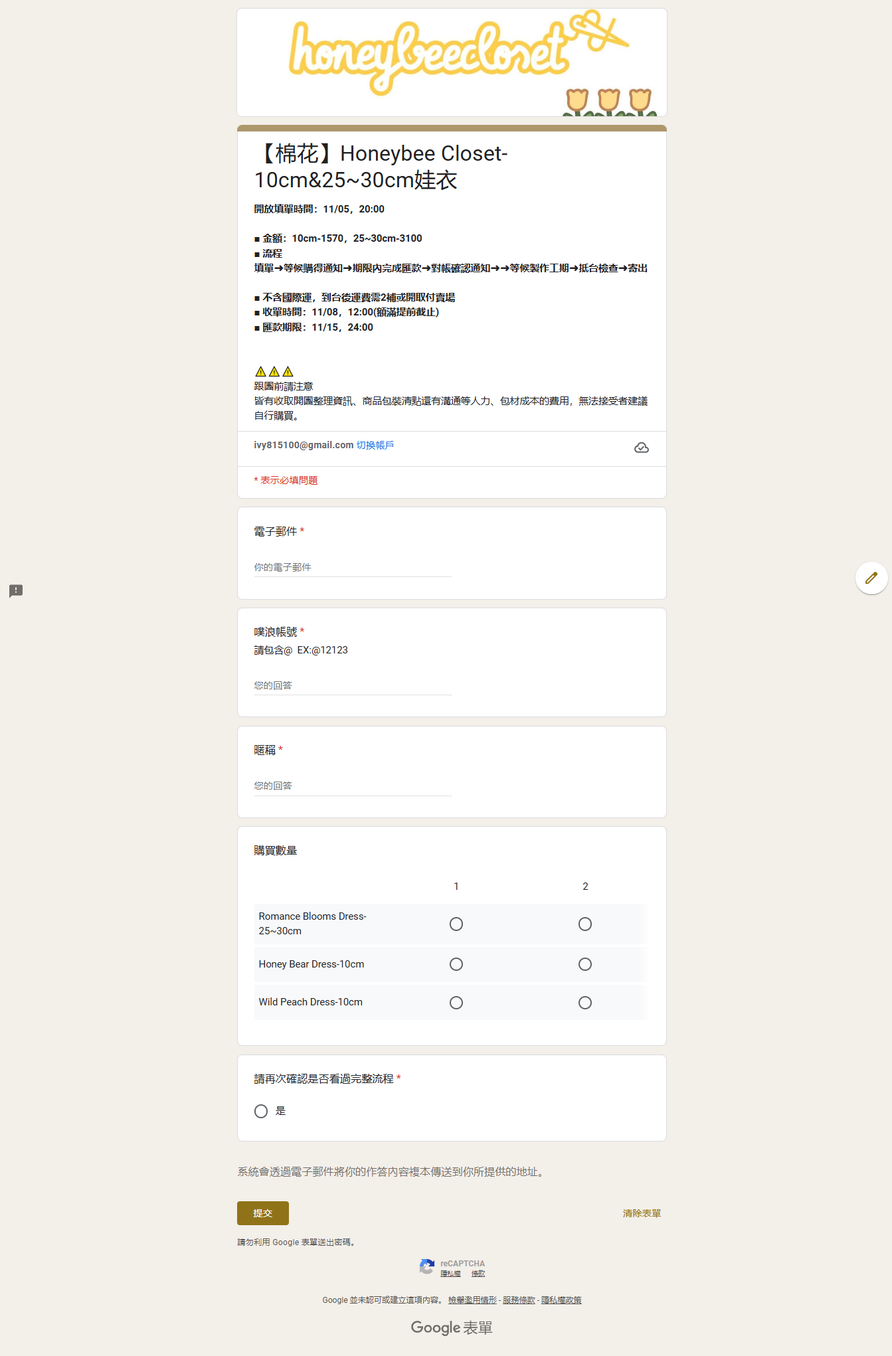
Task: Click the 噗浪帳號 answer field
Action: pyautogui.click(x=353, y=686)
